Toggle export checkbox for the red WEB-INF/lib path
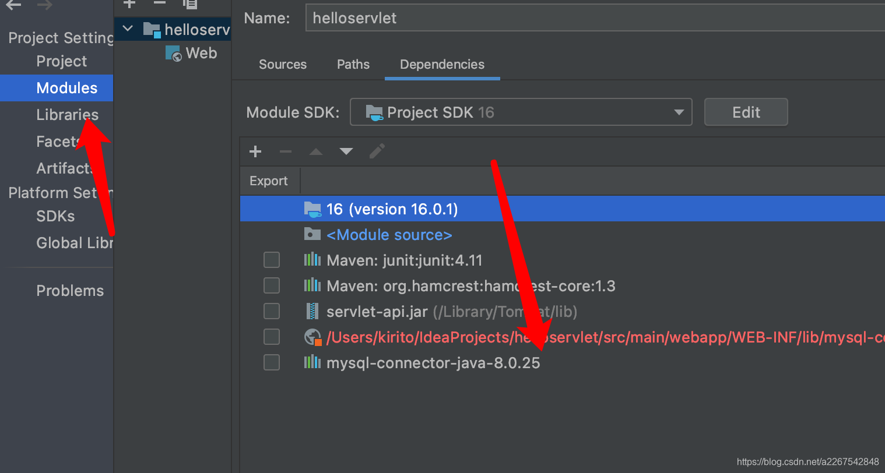The width and height of the screenshot is (885, 473). tap(272, 337)
